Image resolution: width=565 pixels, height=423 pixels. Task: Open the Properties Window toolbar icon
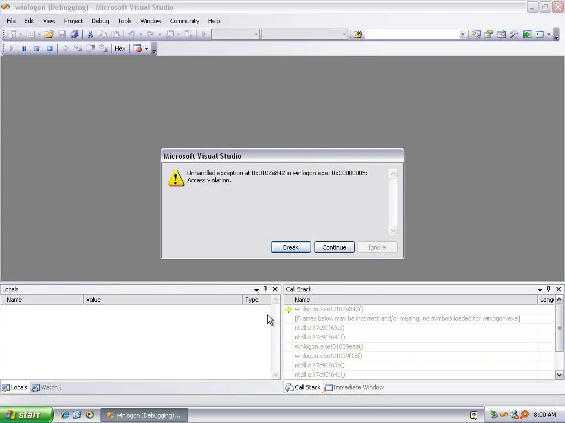tap(489, 34)
